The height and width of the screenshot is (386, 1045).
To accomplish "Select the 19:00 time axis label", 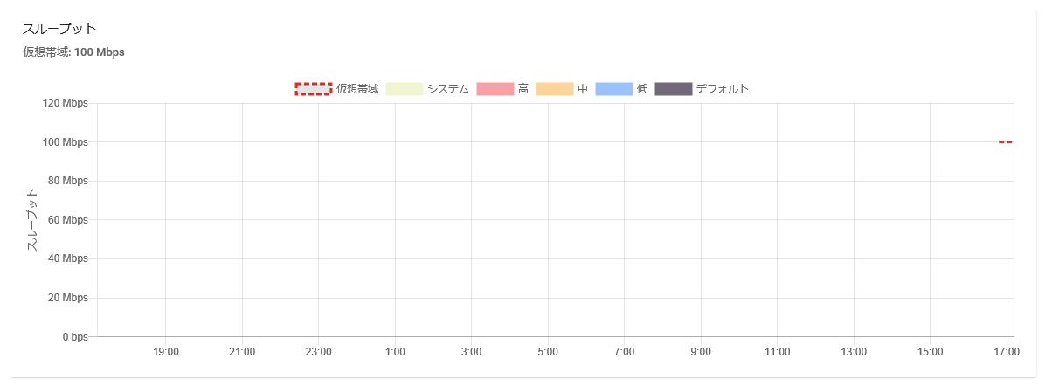I will [x=165, y=351].
